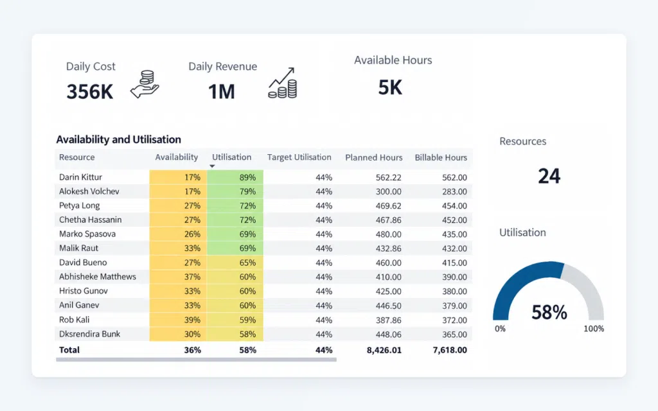Sort by the Availability column header

(176, 157)
